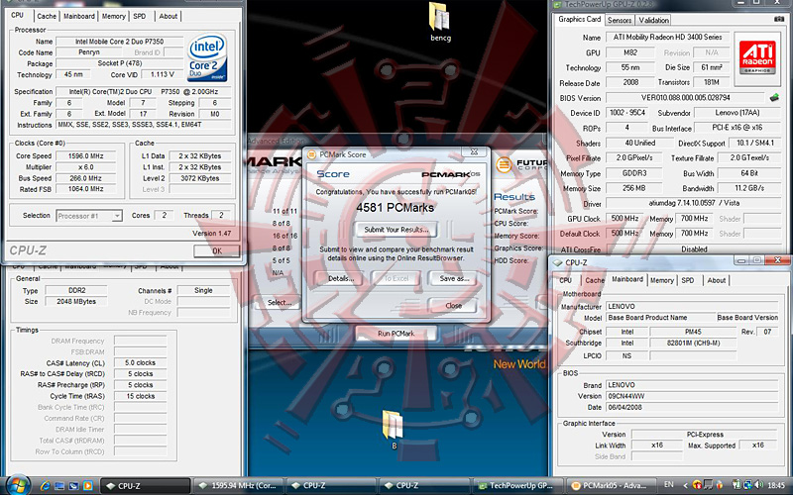Click the 'Lenovo (17AA)' subvendor field
The height and width of the screenshot is (495, 793).
coord(737,113)
